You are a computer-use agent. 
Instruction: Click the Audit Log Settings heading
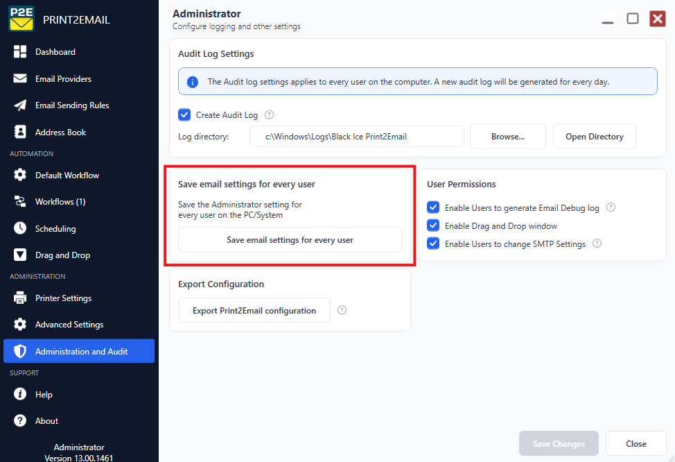click(216, 54)
